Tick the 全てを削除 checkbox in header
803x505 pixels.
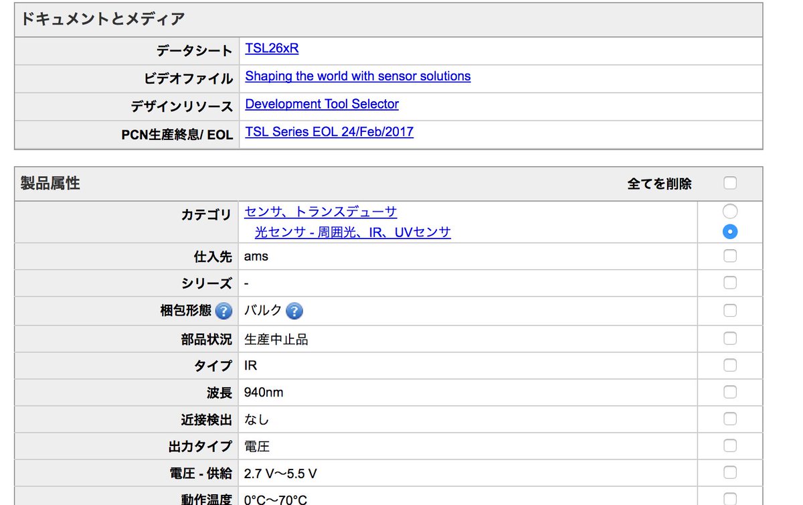pos(730,183)
